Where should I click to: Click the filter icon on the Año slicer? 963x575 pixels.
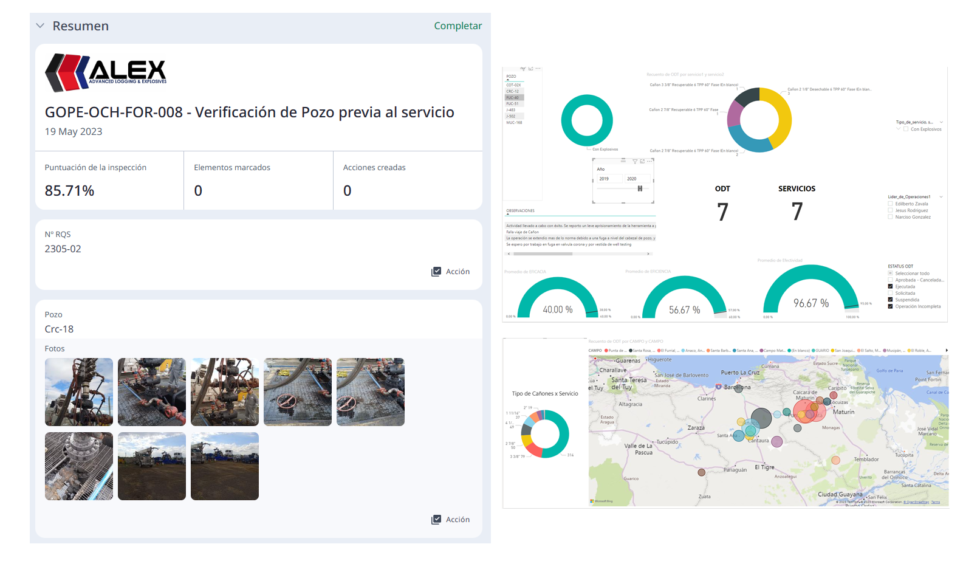tap(635, 162)
